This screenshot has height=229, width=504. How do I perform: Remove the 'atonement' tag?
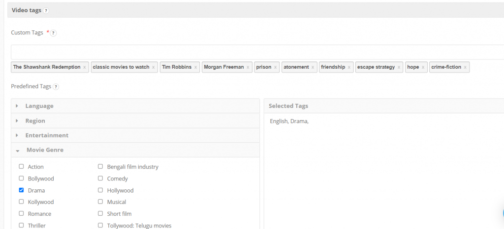313,67
